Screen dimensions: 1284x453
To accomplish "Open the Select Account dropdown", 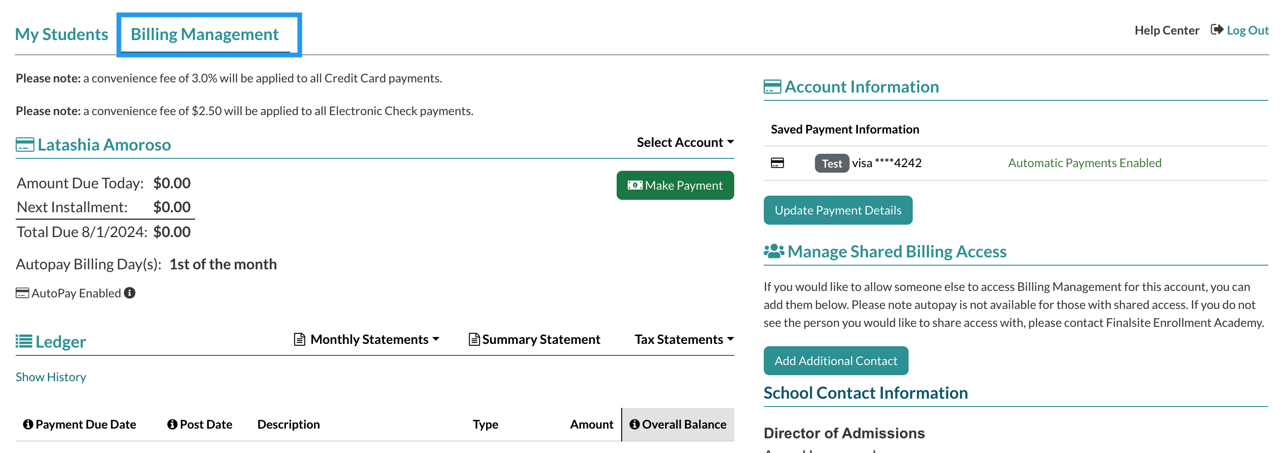I will (685, 142).
